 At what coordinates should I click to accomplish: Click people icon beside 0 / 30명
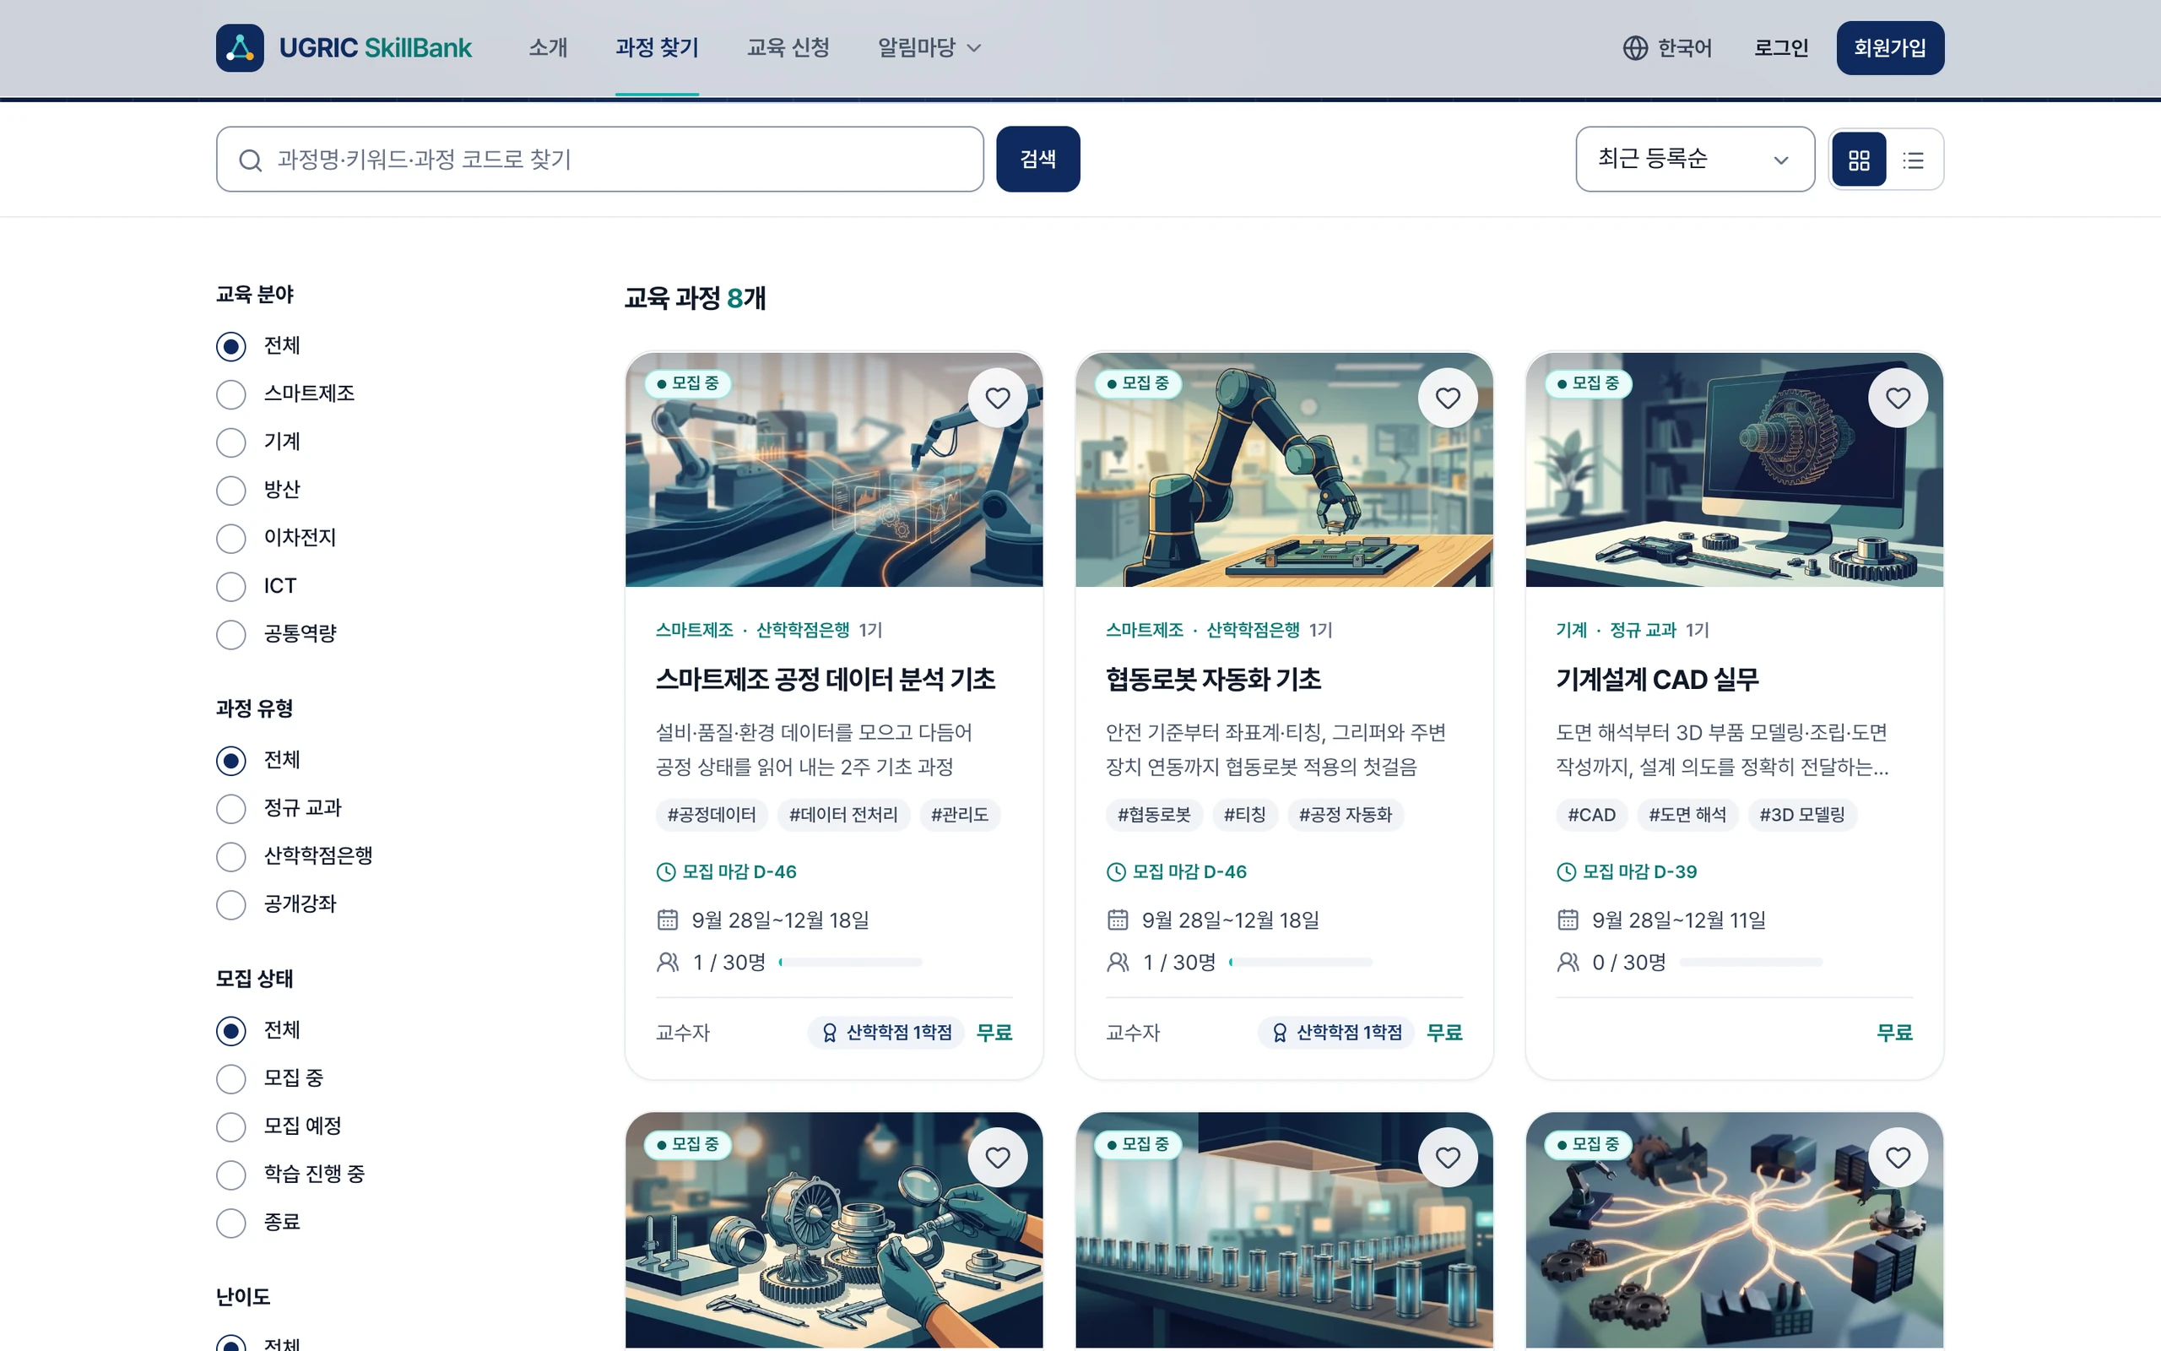[x=1568, y=963]
